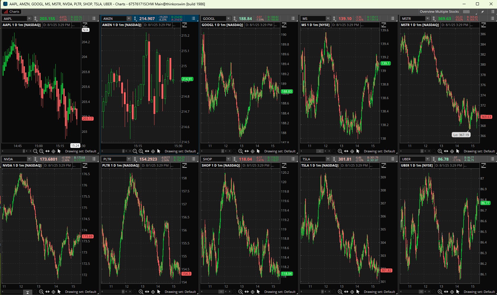Open Drawing set: Default on SHOP chart
This screenshot has width=497, height=295.
click(x=280, y=292)
